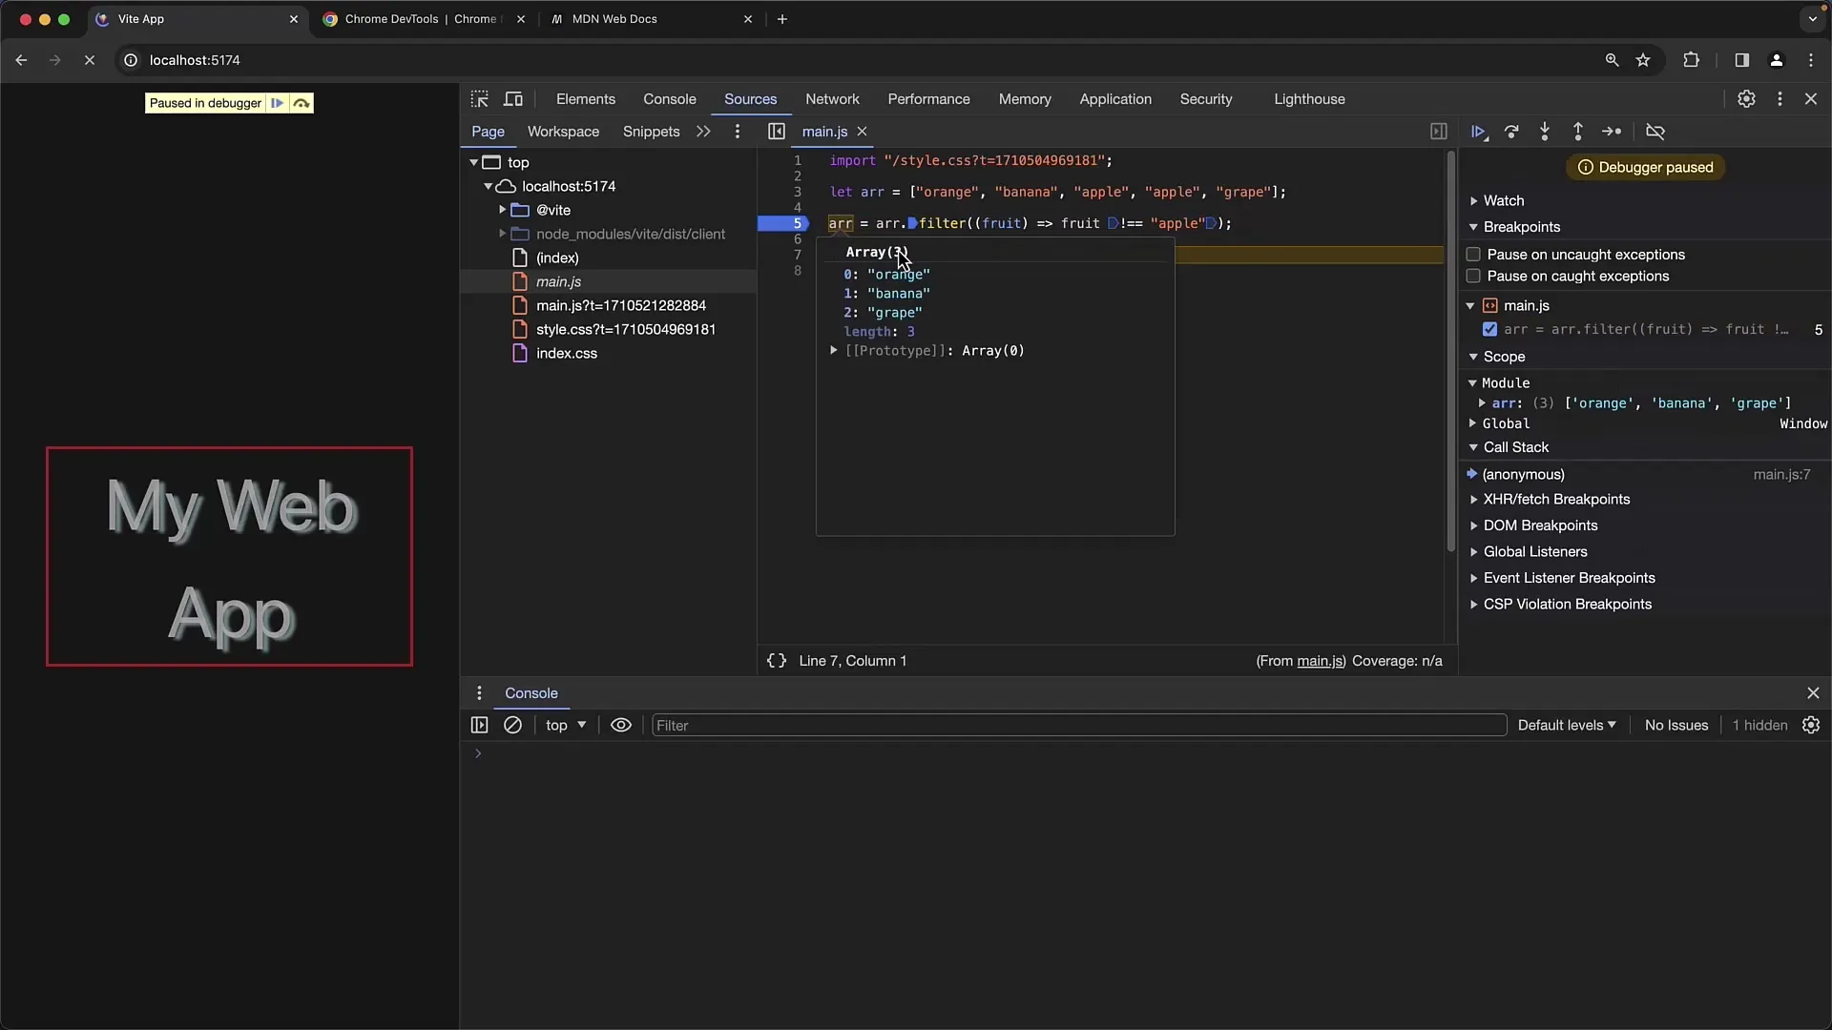Viewport: 1832px width, 1030px height.
Task: Expand Event Listener Breakpoints section
Action: pyautogui.click(x=1569, y=578)
